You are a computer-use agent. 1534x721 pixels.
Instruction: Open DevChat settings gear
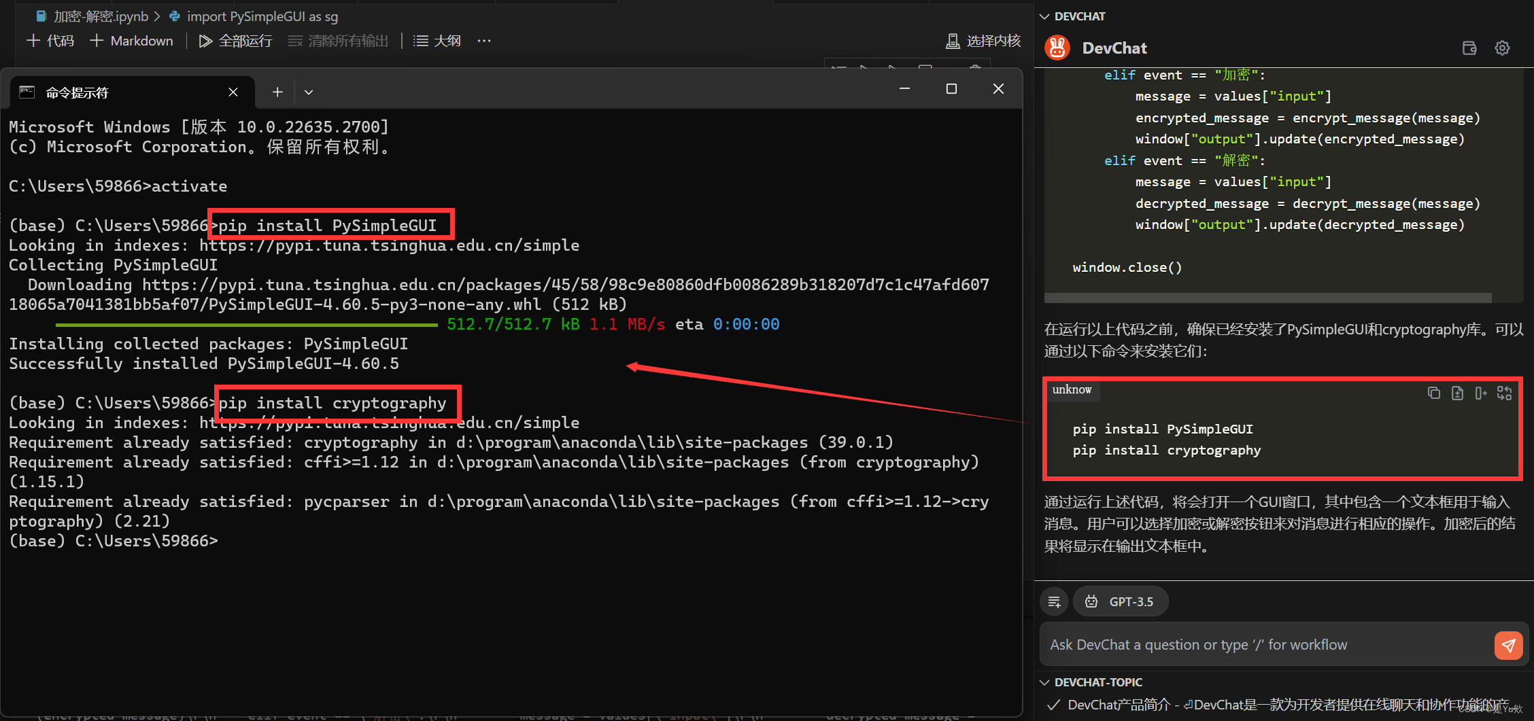1502,48
